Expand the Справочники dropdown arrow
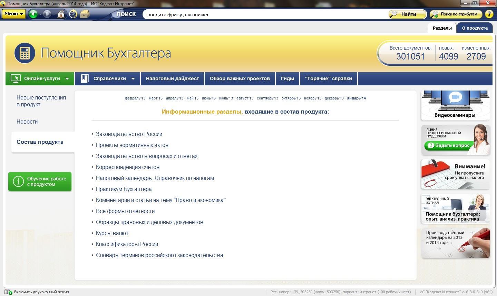The width and height of the screenshot is (497, 296). pos(133,79)
